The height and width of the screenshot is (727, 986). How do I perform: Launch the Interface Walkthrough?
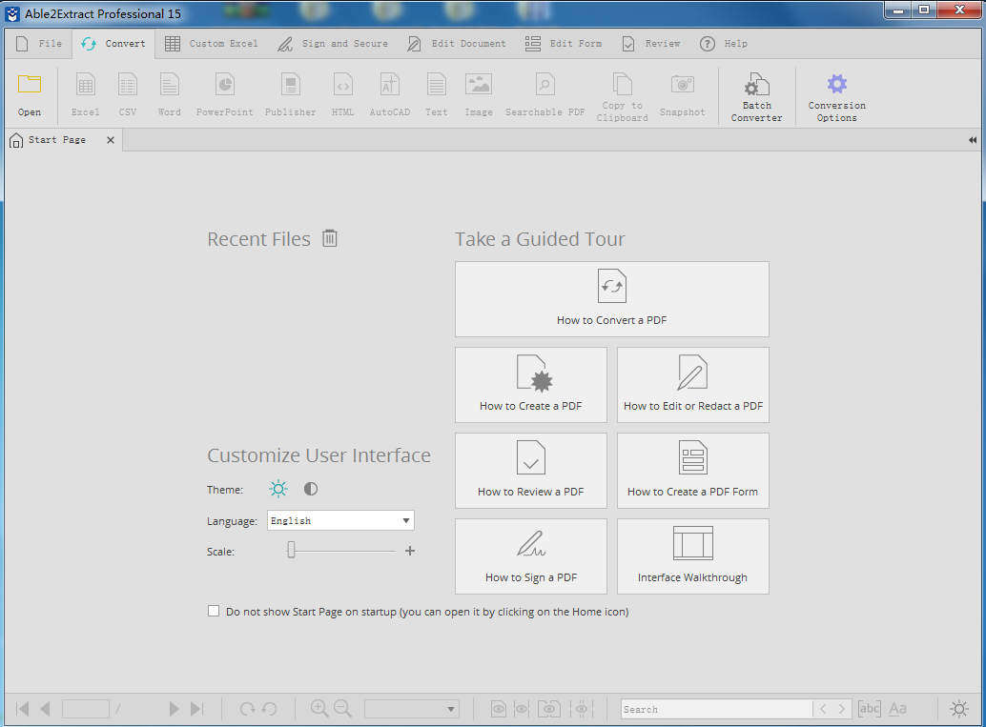pos(693,556)
